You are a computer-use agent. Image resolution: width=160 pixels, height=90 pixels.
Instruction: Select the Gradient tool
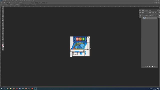3,28
